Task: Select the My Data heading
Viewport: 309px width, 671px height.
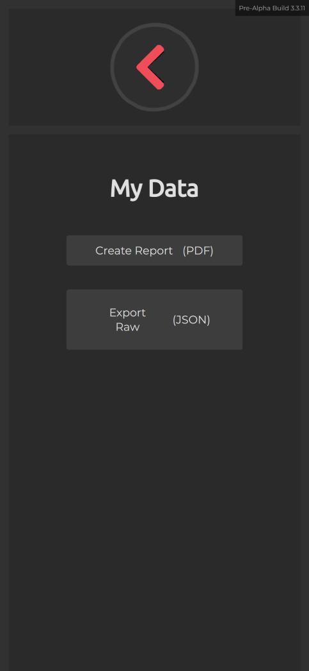Action: tap(154, 189)
